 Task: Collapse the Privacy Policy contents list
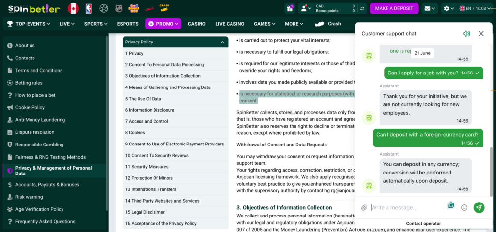click(x=222, y=42)
